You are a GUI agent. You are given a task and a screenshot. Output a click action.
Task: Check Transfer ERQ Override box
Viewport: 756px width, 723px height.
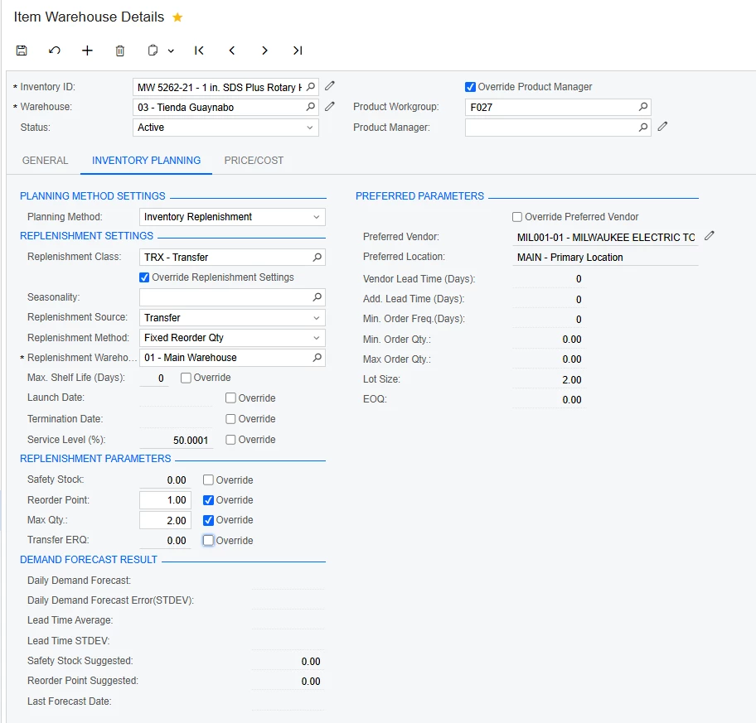point(208,541)
